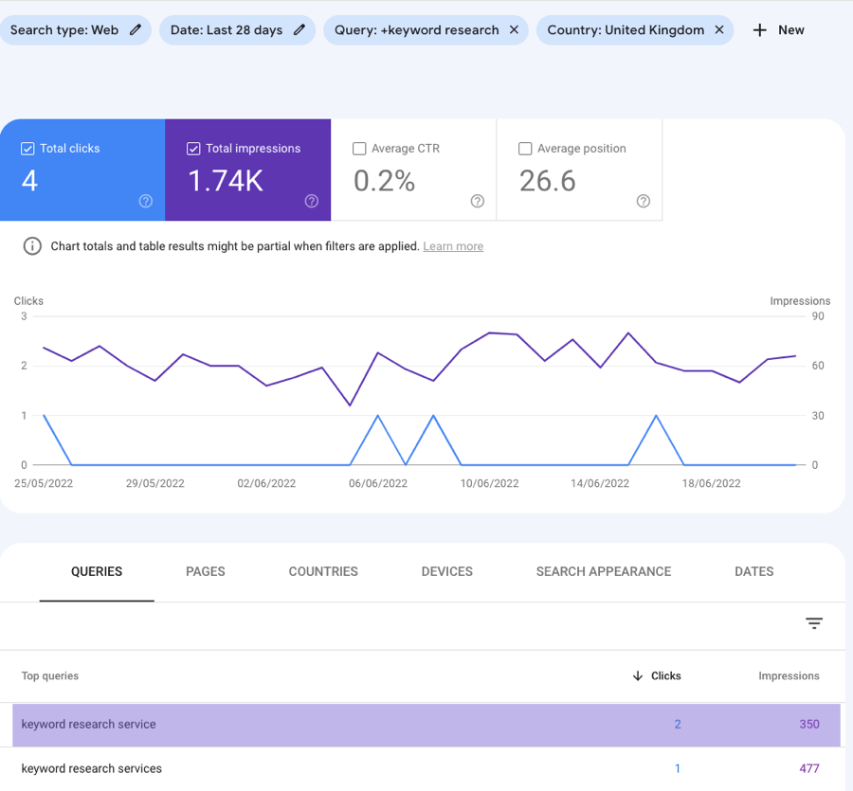Add a new filter with New button
The image size is (853, 791).
(x=778, y=30)
